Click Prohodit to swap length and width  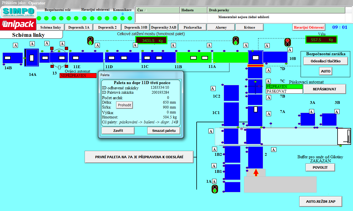pyautogui.click(x=124, y=105)
